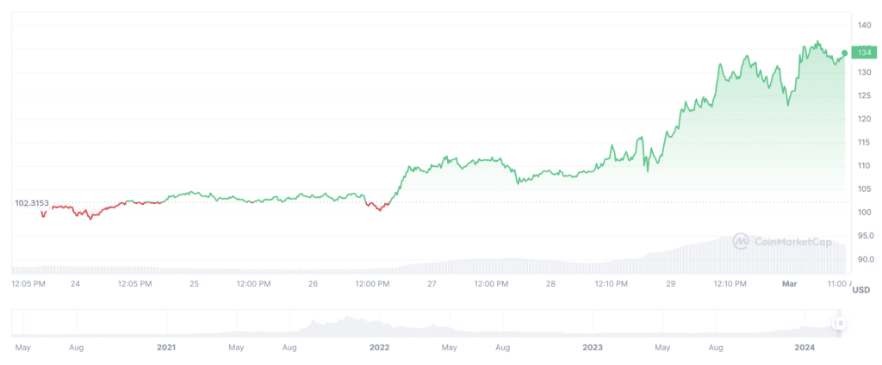882x365 pixels.
Task: Select the green 134 current price tag
Action: click(865, 53)
